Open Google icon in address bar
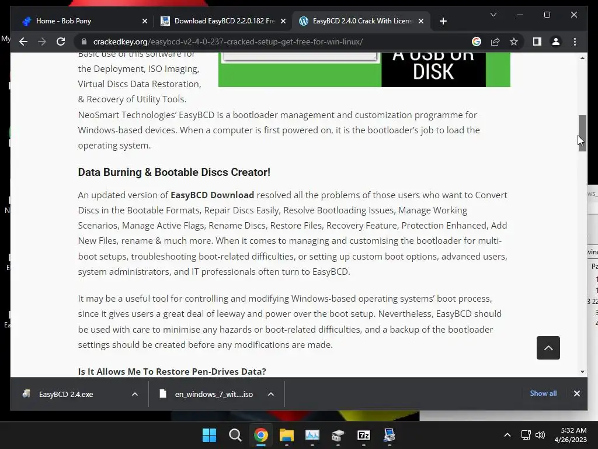The width and height of the screenshot is (598, 449). point(477,42)
